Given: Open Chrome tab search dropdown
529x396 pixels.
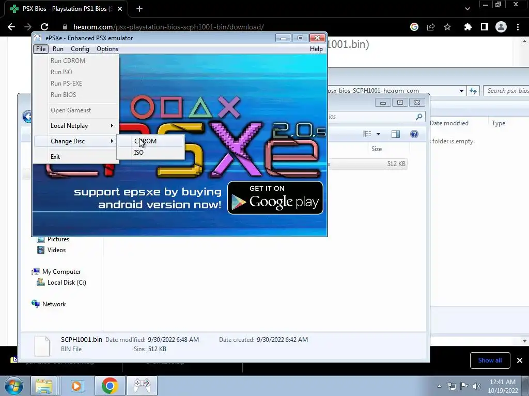Looking at the screenshot, I should pos(467,9).
